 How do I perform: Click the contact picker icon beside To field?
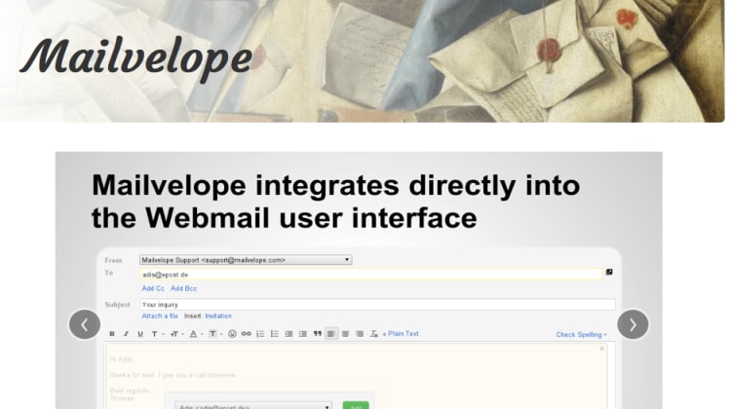609,272
